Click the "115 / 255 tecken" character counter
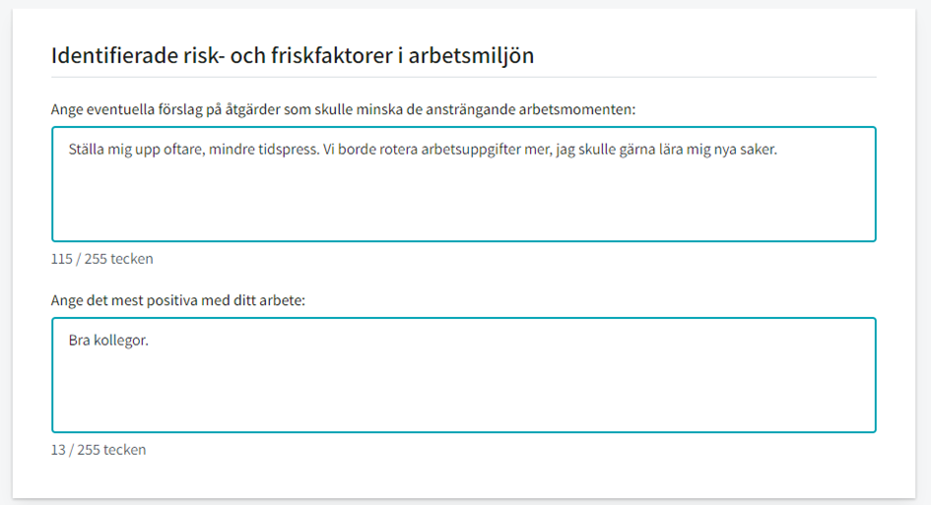The image size is (931, 505). (102, 259)
